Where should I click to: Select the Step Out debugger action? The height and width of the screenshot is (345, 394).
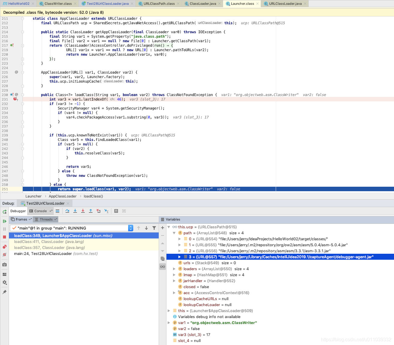click(x=91, y=211)
